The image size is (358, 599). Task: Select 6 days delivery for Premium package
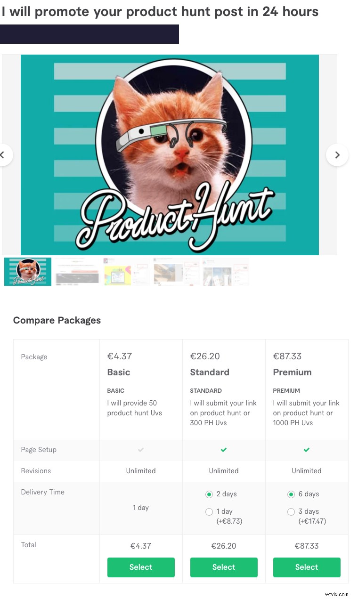pos(291,494)
